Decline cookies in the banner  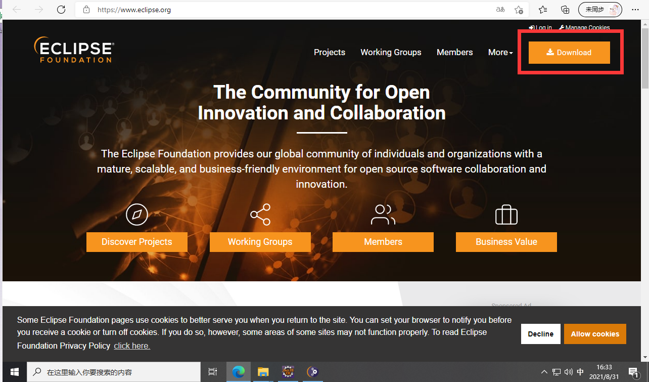tap(541, 334)
